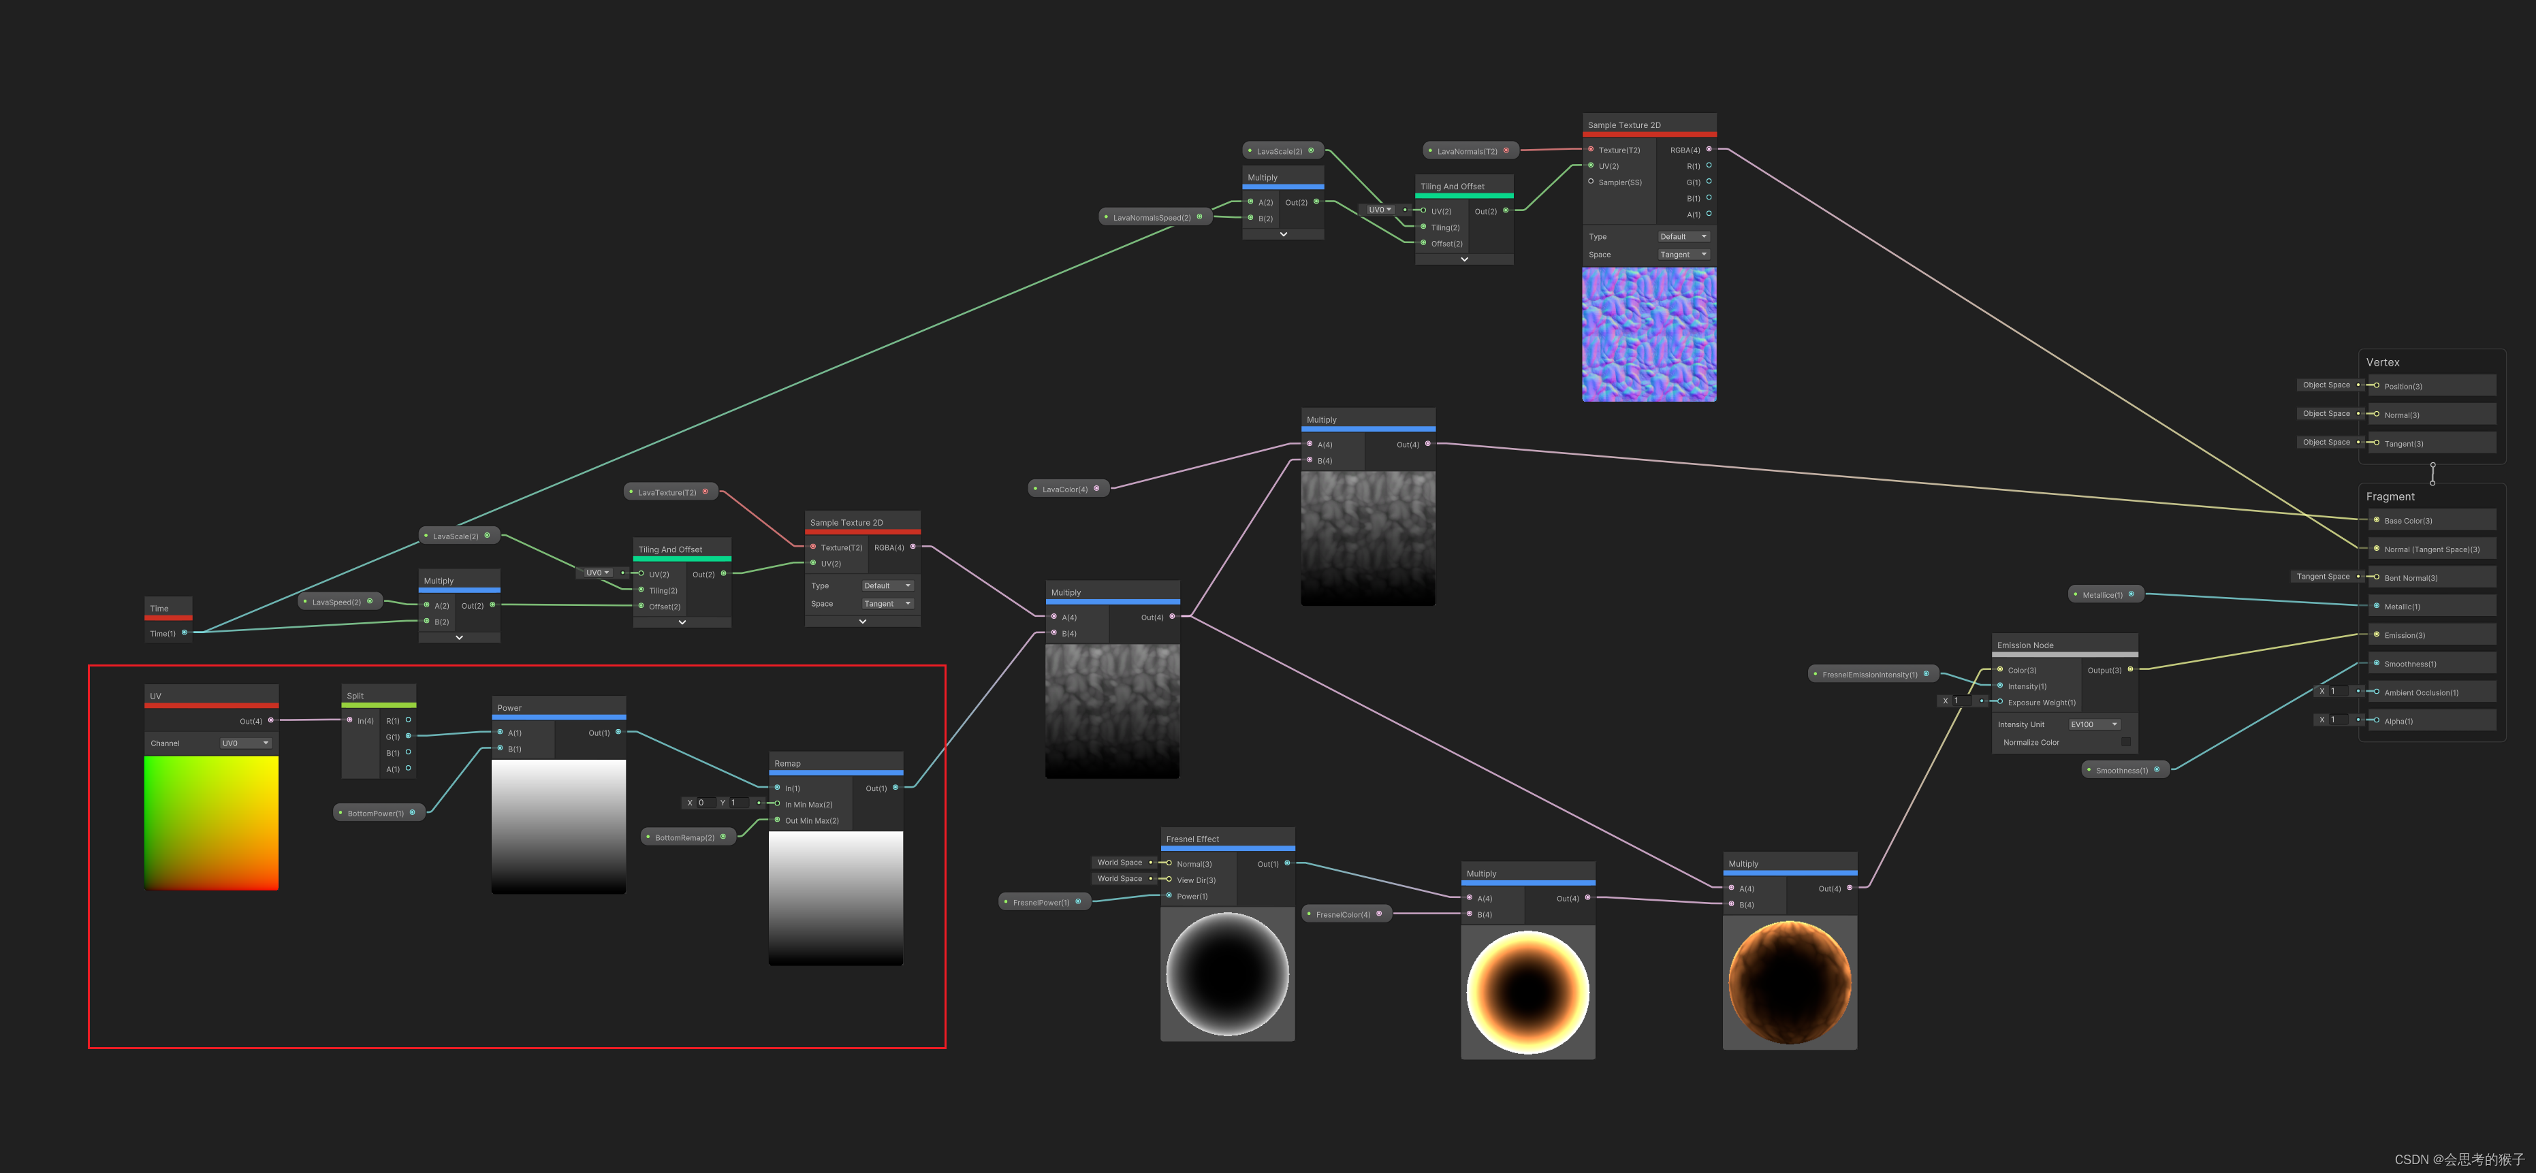This screenshot has width=2536, height=1173.
Task: Click the Exposure Weight(1) input port
Action: click(1999, 702)
